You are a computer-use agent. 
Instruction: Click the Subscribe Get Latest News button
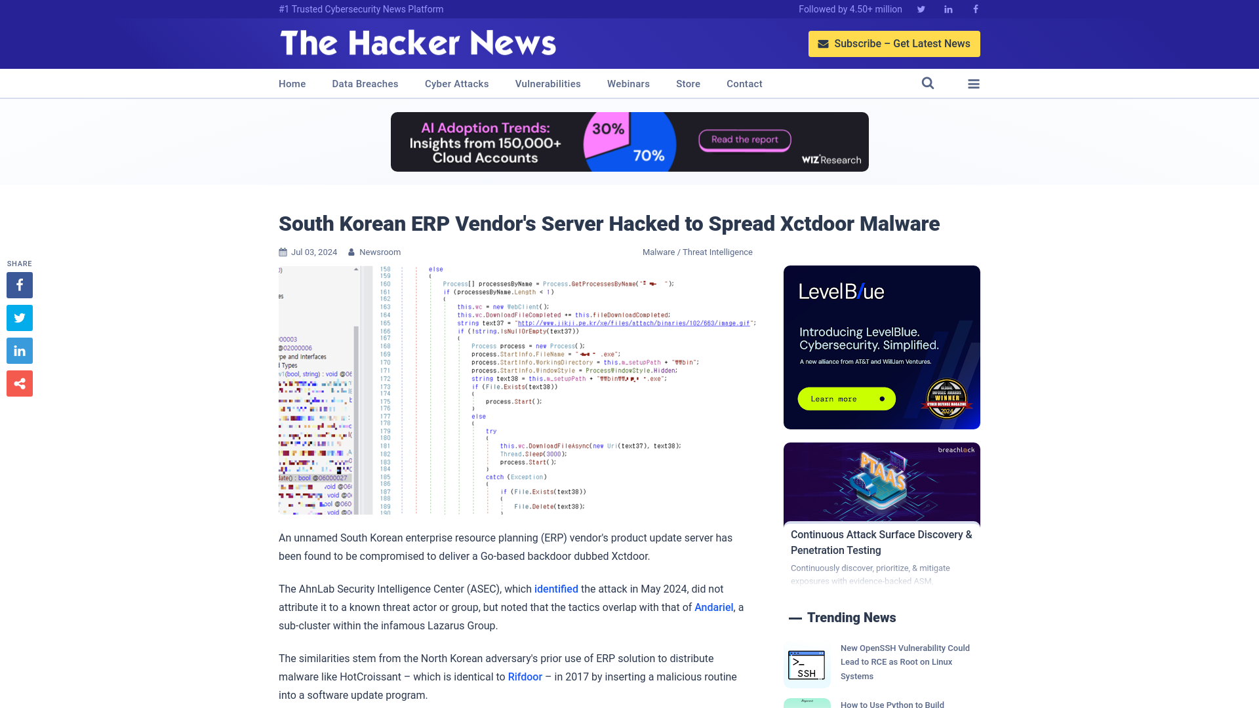(894, 43)
